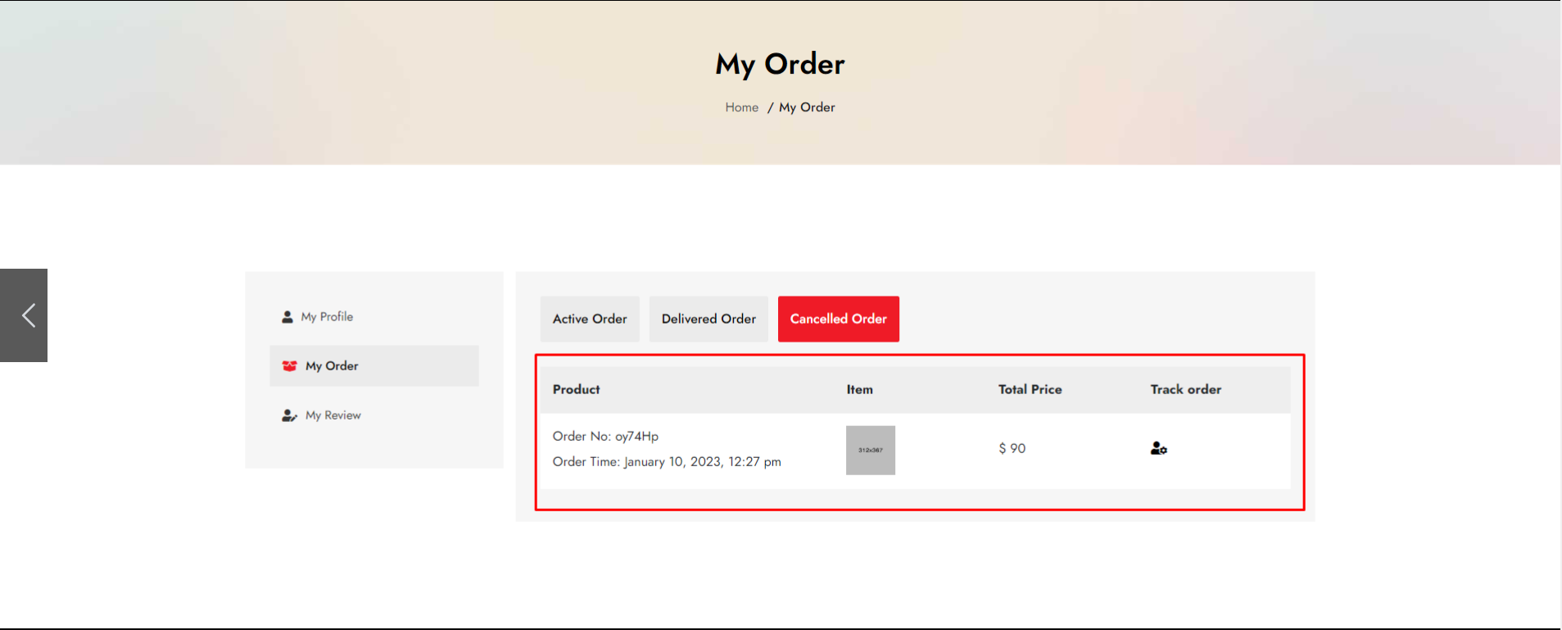The height and width of the screenshot is (630, 1562).
Task: Click the My Review user-edit icon
Action: pos(289,415)
